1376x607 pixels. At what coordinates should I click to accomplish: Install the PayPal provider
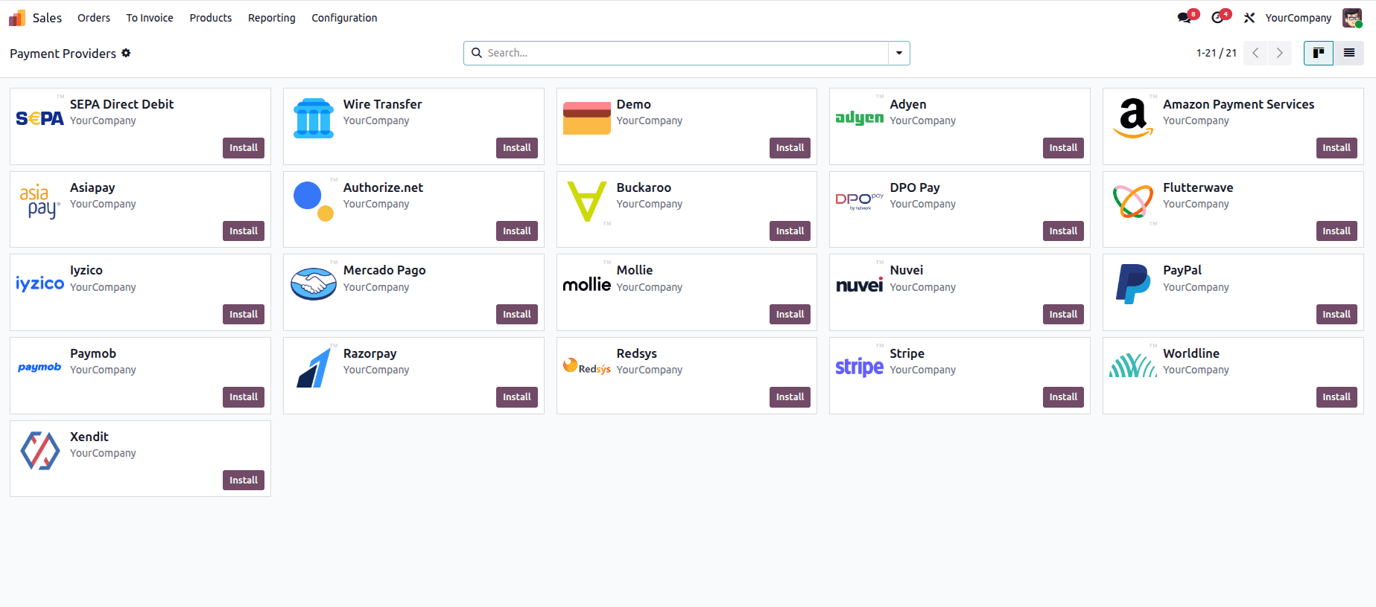pyautogui.click(x=1337, y=315)
